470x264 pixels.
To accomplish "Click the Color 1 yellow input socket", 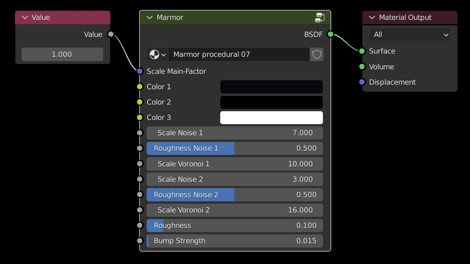I will pyautogui.click(x=140, y=87).
